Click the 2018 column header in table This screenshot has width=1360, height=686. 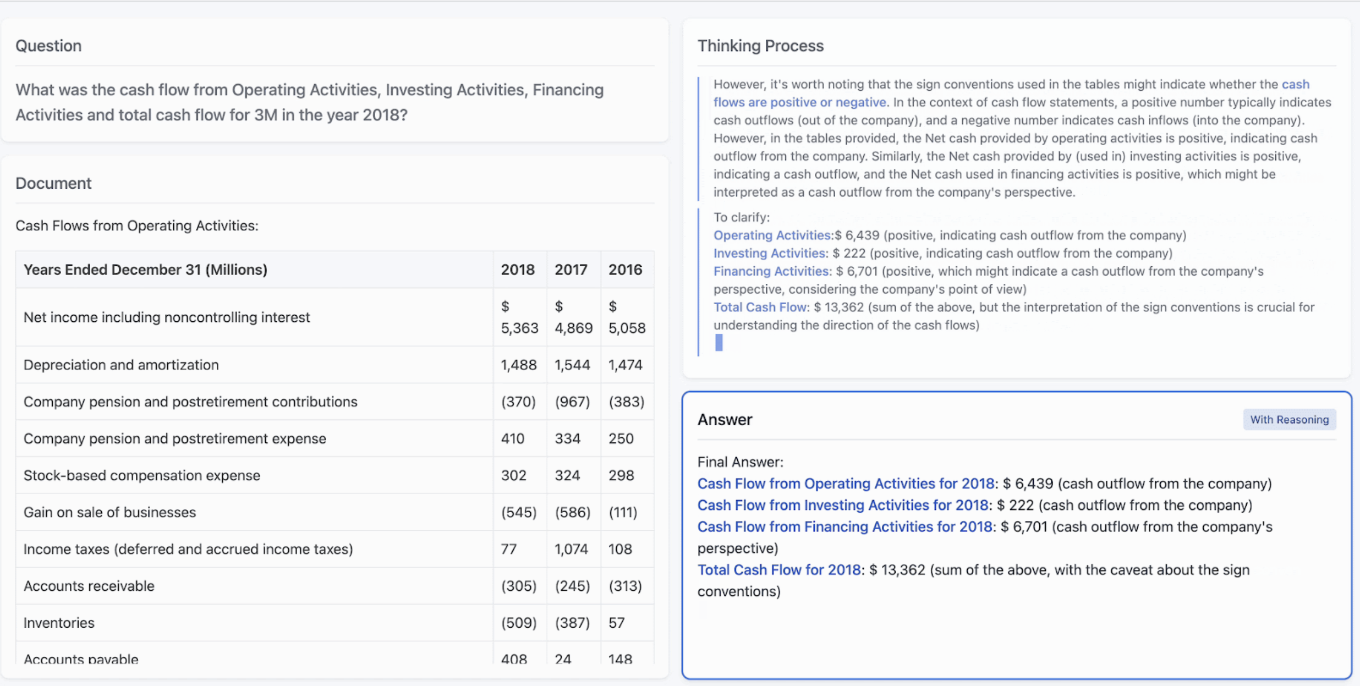[x=517, y=270]
